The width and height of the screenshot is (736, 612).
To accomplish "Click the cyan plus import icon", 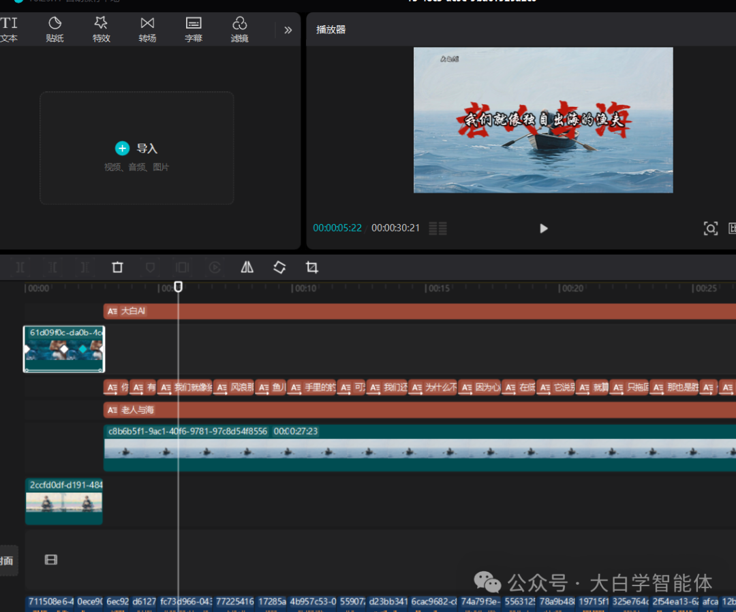I will click(122, 148).
